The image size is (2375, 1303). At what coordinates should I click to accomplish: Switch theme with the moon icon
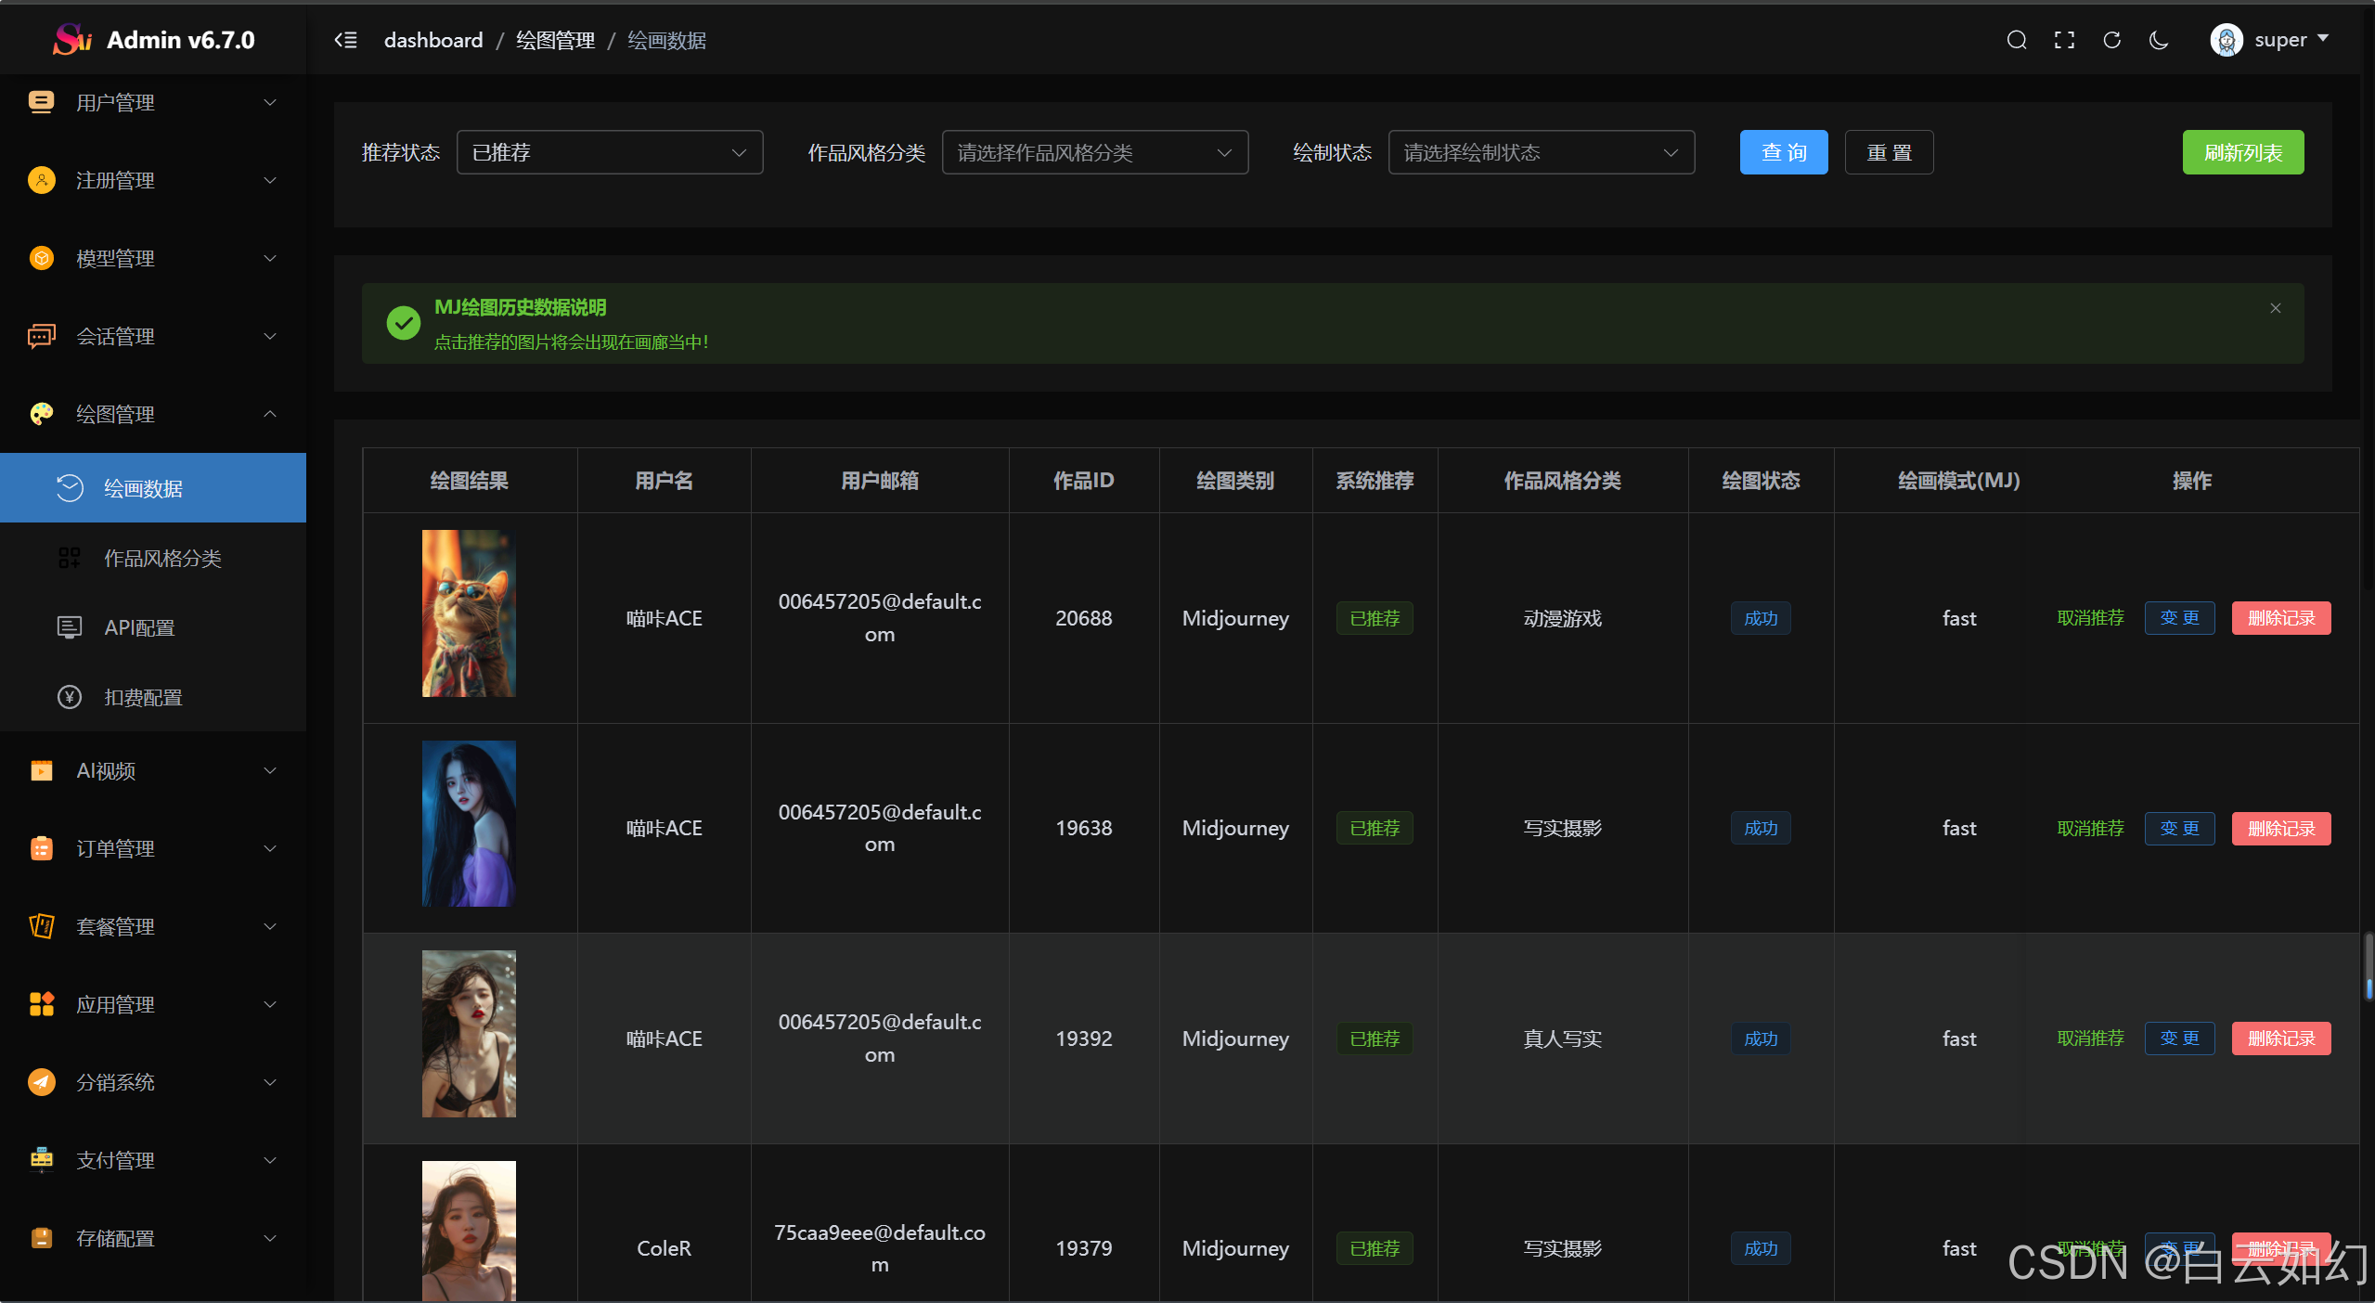2159,40
